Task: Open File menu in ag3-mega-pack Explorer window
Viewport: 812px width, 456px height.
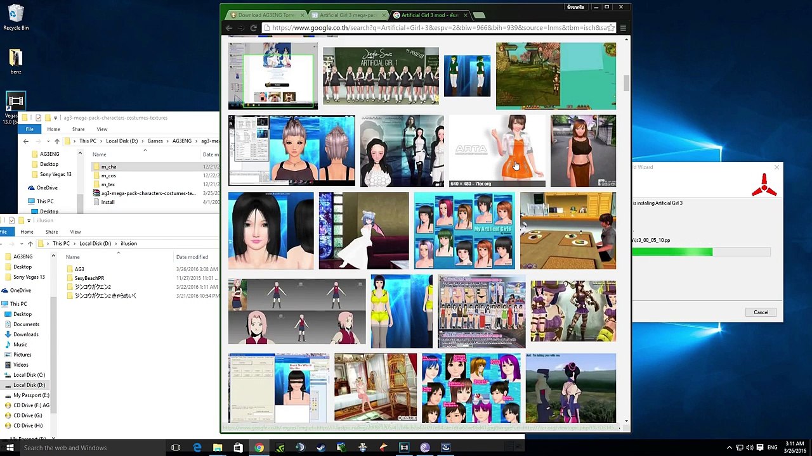Action: click(x=30, y=129)
